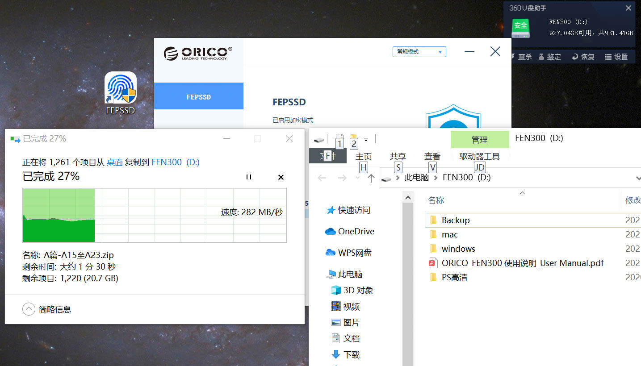The image size is (641, 366).
Task: Click the 查杀 button in 360 U盘助手
Action: (x=521, y=57)
